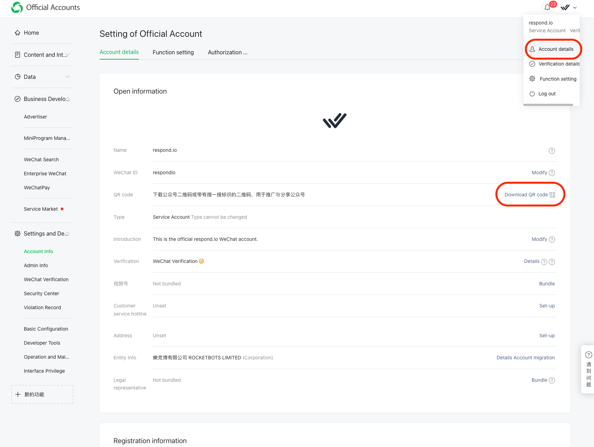Switch to the Function setting tab
This screenshot has width=594, height=447.
point(173,52)
